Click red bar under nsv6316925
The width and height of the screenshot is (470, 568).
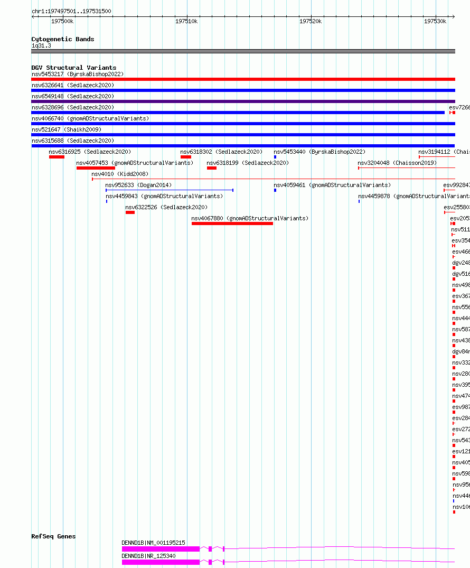click(x=57, y=157)
